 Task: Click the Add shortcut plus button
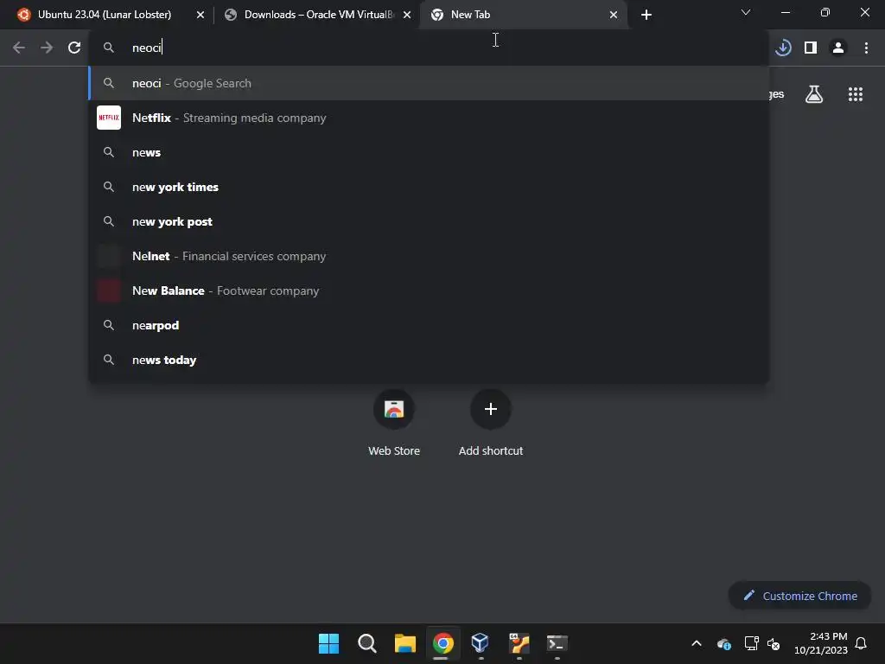pyautogui.click(x=491, y=409)
